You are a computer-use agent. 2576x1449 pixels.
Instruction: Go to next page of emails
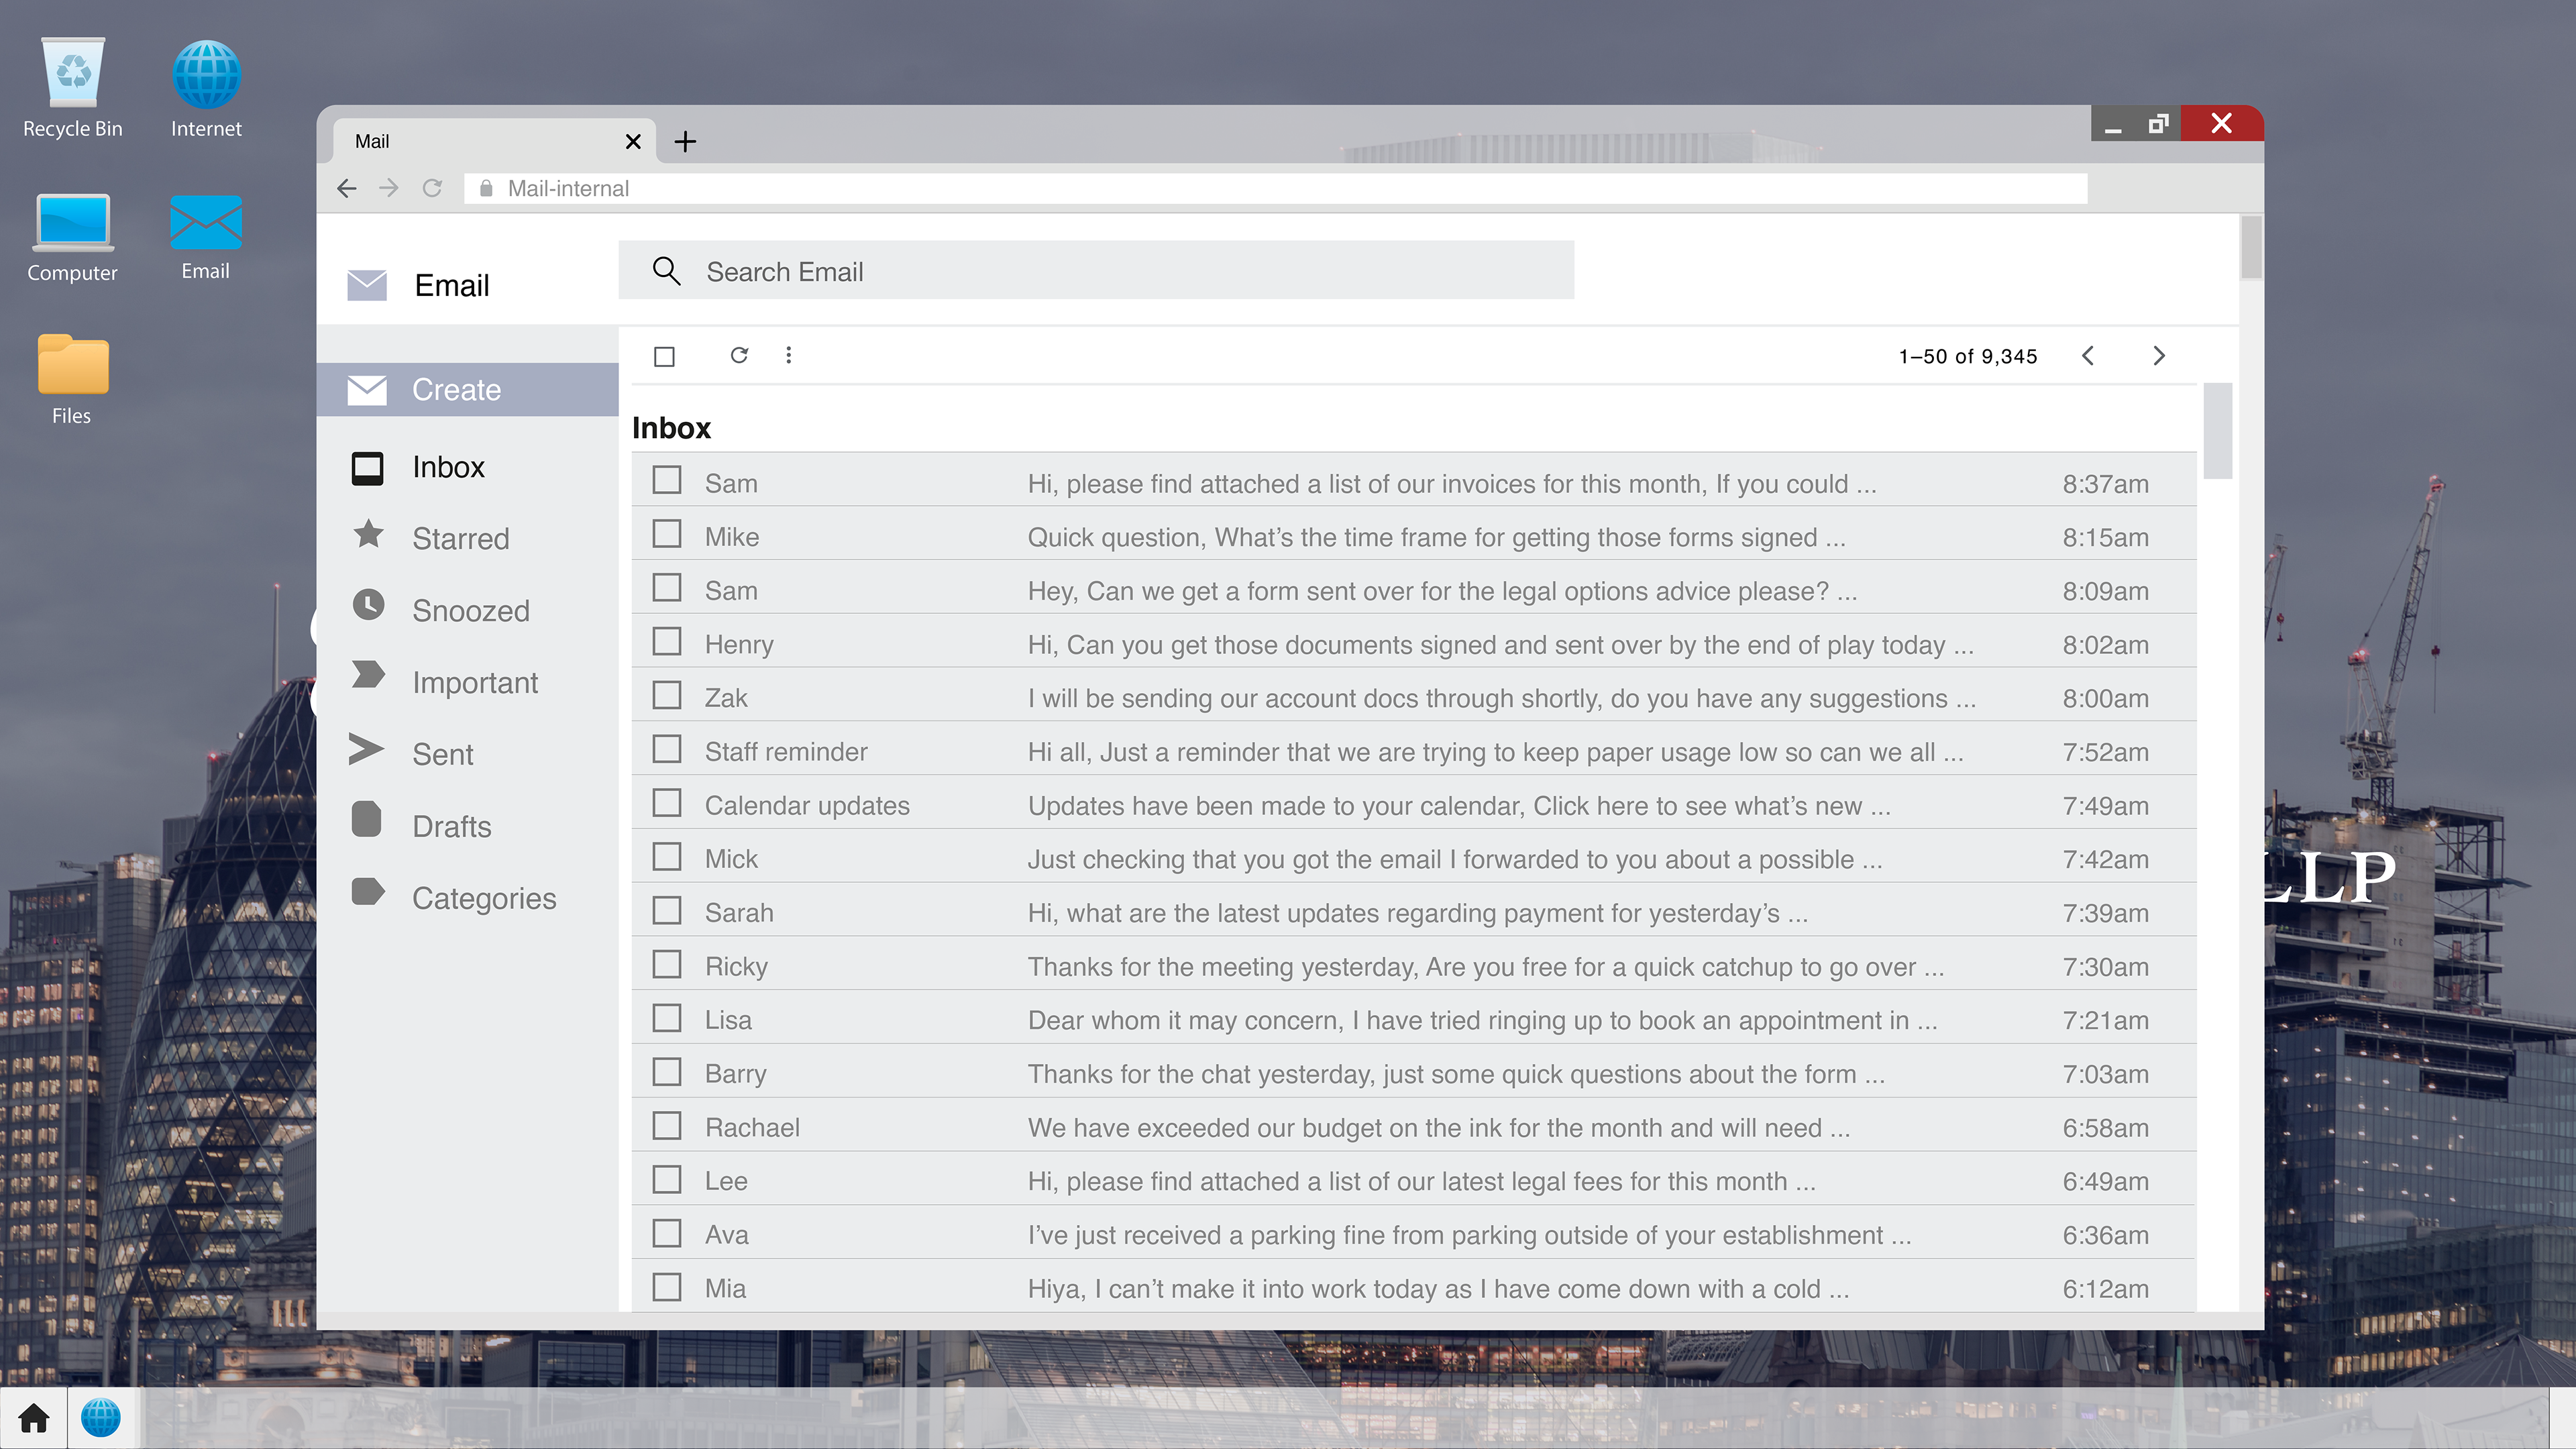tap(2158, 356)
